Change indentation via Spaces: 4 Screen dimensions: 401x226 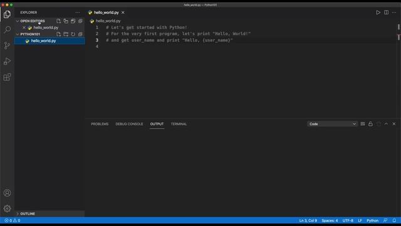pos(330,220)
